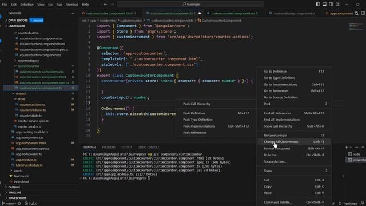Image resolution: width=366 pixels, height=206 pixels.
Task: Open errors and warnings status item
Action: (31, 204)
